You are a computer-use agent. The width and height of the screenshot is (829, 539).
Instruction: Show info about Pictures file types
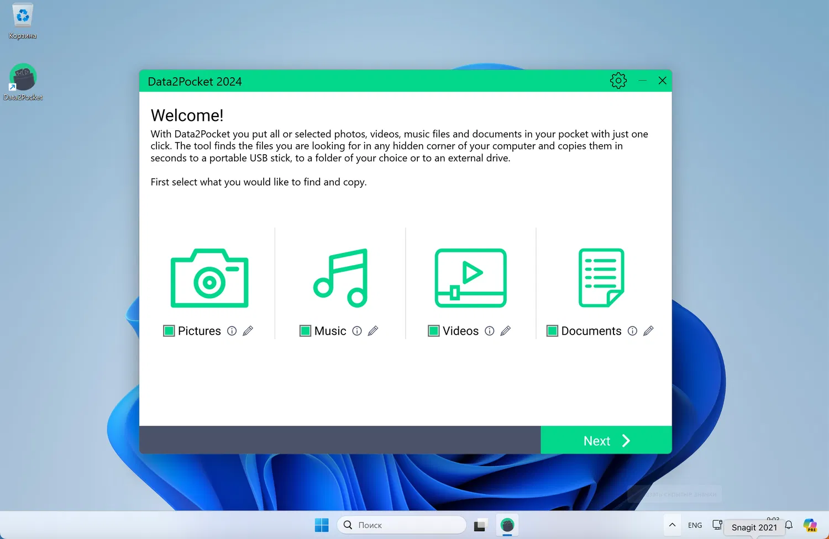point(232,331)
